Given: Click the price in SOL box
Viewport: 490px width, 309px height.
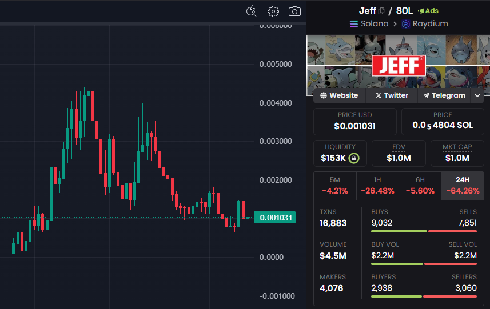Looking at the screenshot, I should click(x=443, y=122).
